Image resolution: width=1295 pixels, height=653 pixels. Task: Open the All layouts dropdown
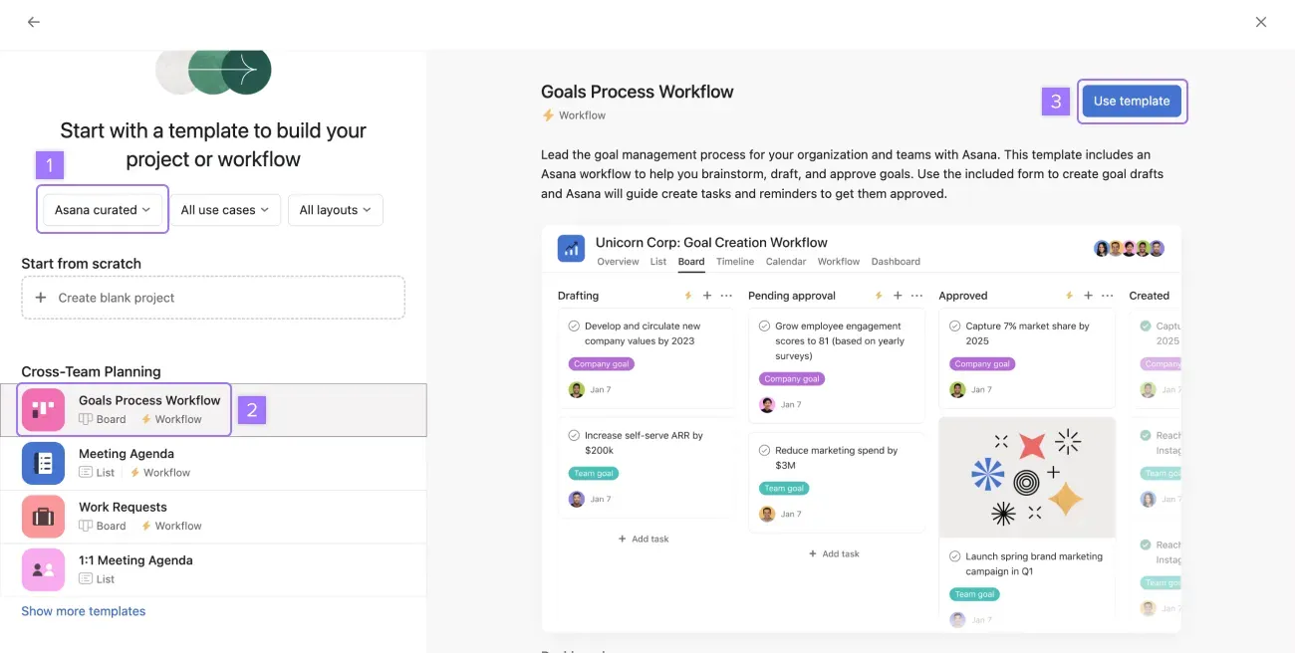[x=335, y=210]
